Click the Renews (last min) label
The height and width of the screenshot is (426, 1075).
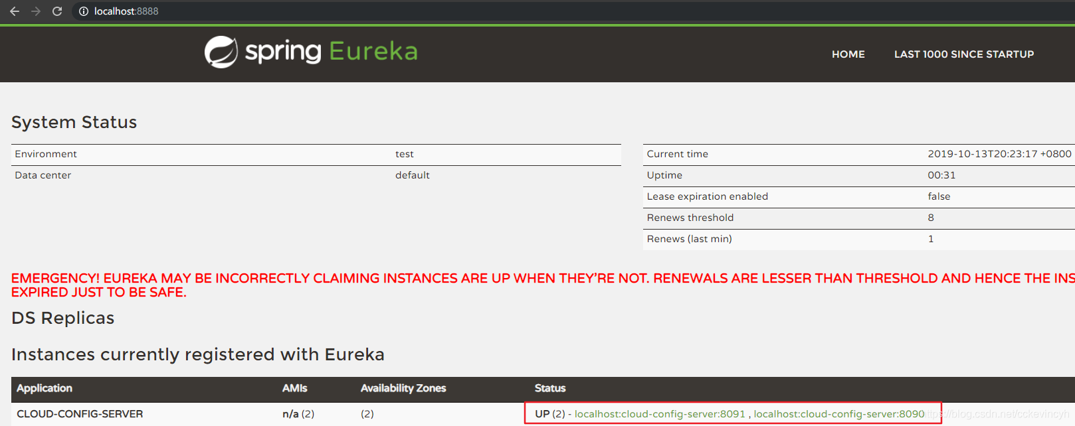point(690,239)
